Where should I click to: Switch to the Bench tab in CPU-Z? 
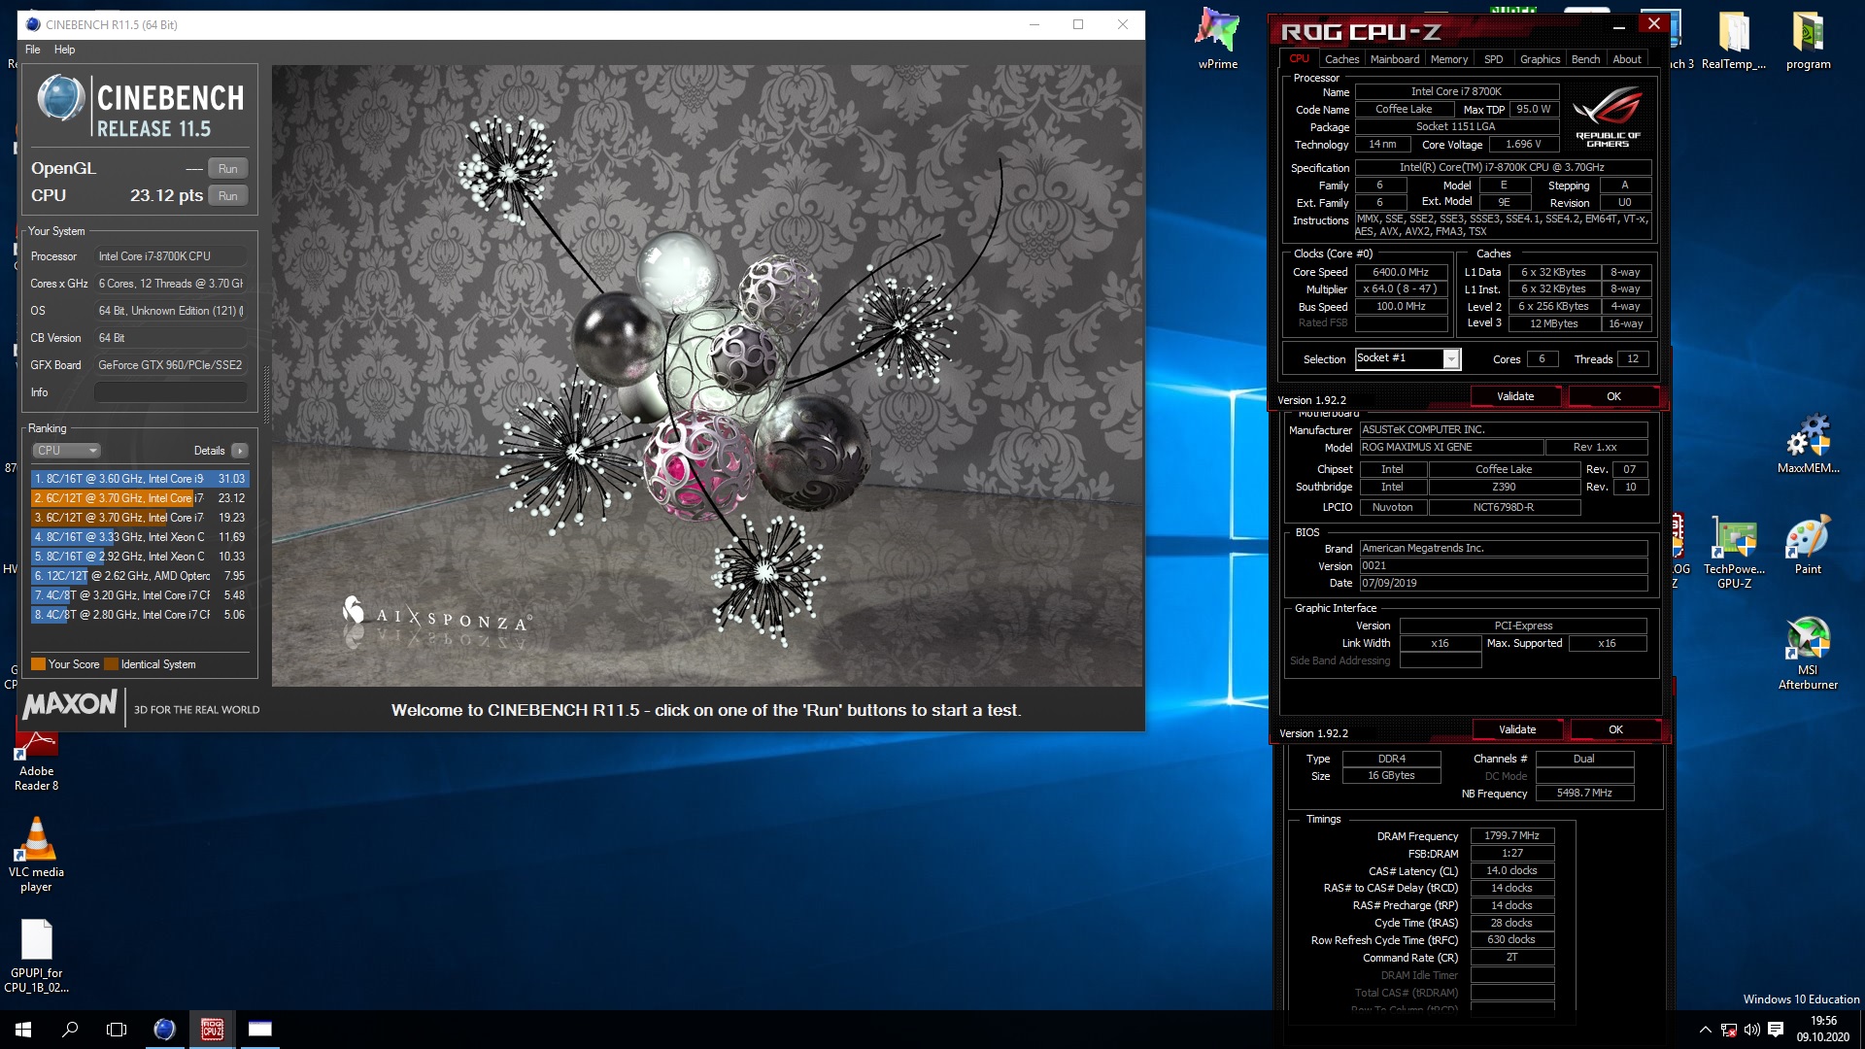coord(1585,59)
